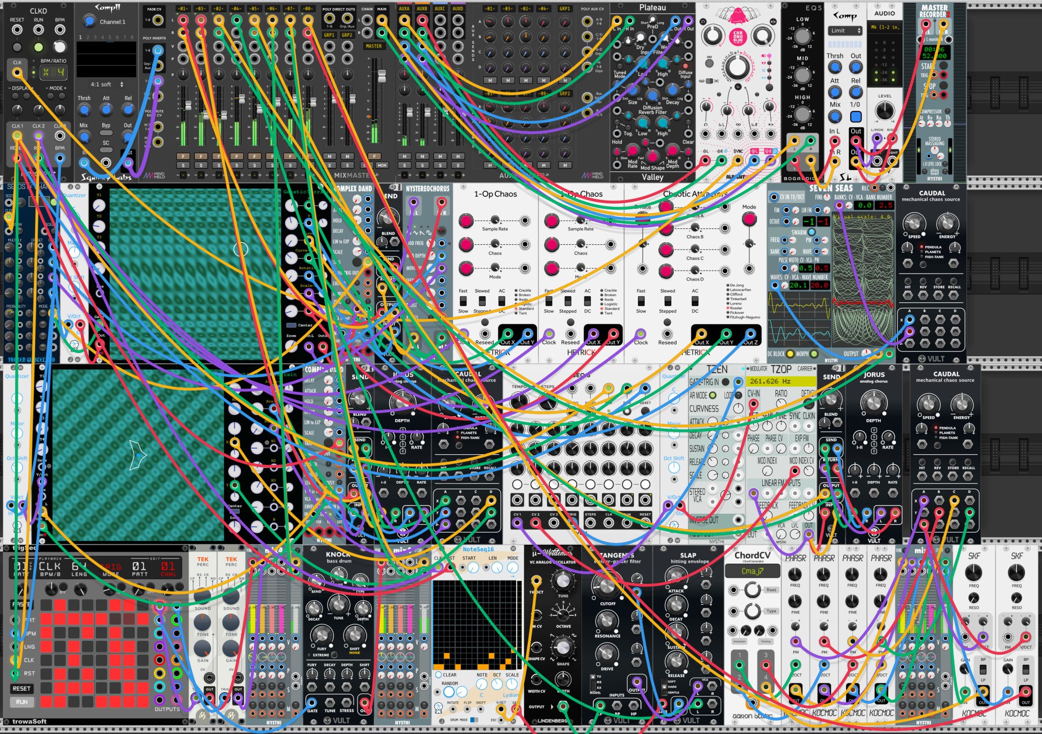Screen dimensions: 1042x734
Task: Click the ChordCV Cmaj7 chord display
Action: coord(752,571)
